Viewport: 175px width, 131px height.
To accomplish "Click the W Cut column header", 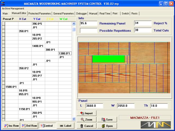I will click(x=63, y=19).
